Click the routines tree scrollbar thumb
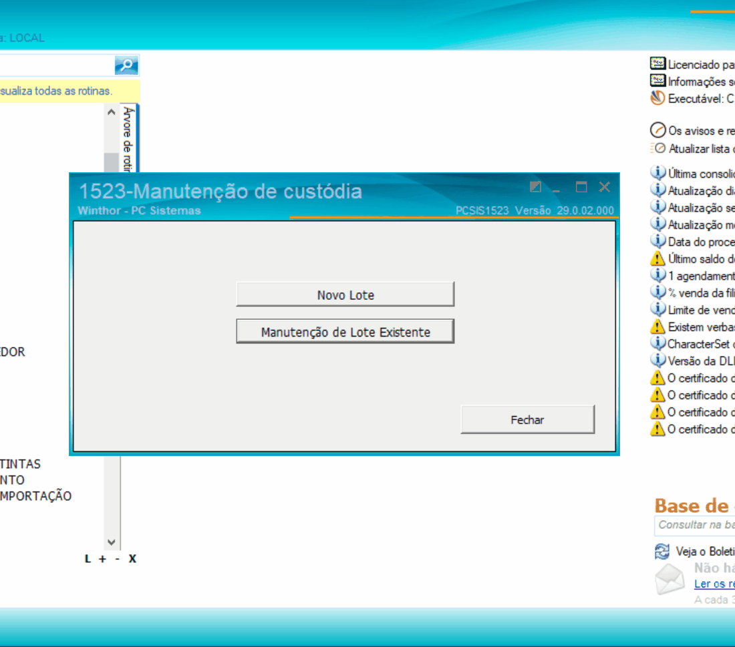The height and width of the screenshot is (647, 735). tap(111, 162)
